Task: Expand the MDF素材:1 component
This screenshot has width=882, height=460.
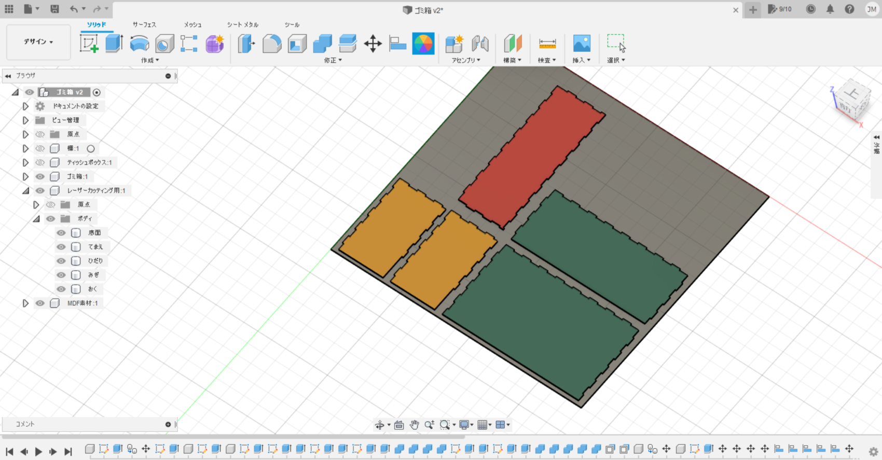Action: tap(25, 303)
